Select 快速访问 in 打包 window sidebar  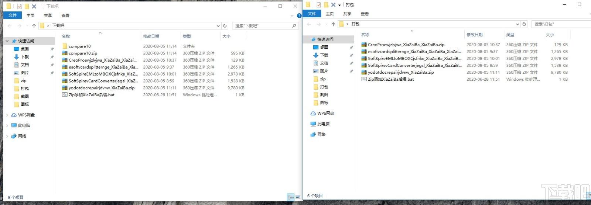click(x=325, y=39)
